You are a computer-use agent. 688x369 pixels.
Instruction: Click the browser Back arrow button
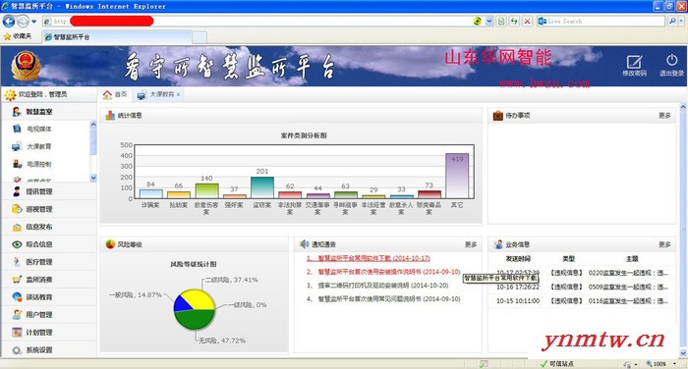point(9,21)
